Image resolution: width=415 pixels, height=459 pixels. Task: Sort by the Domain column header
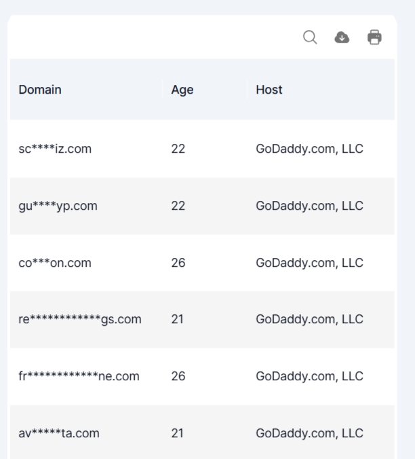pyautogui.click(x=40, y=90)
